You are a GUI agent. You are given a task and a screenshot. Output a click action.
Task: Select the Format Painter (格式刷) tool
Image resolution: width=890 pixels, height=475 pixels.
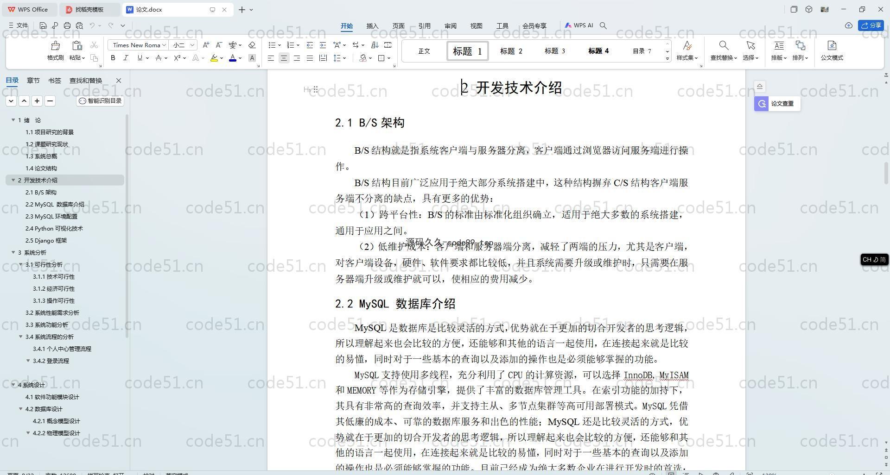[x=55, y=51]
